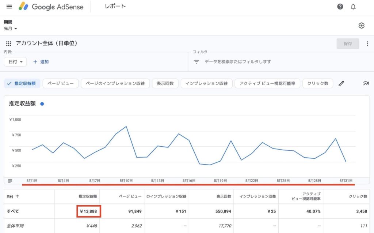374x233 pixels.
Task: Open the hamburger main menu
Action: tap(9, 7)
